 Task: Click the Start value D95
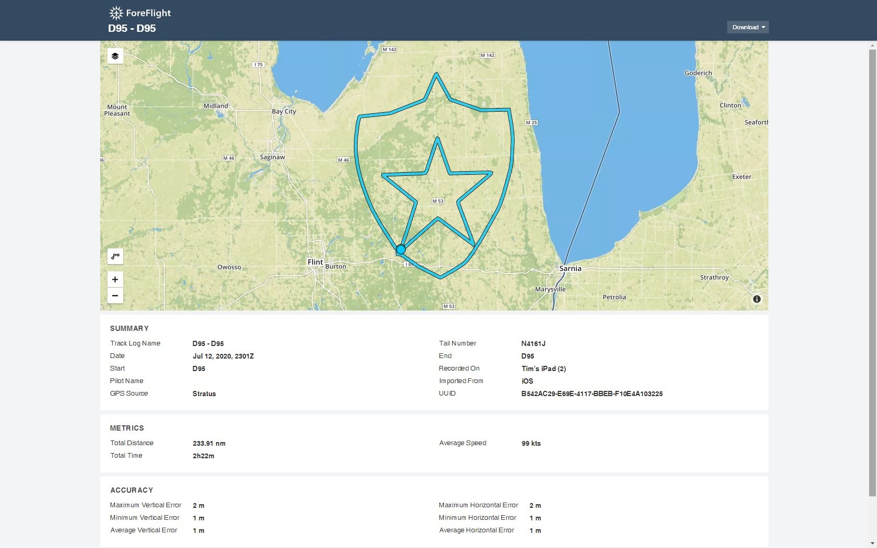click(x=198, y=368)
